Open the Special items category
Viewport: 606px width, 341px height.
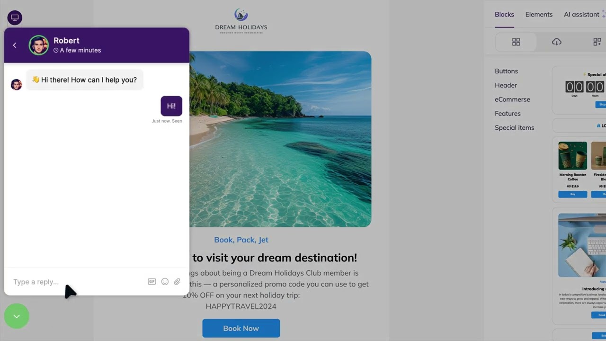point(514,128)
